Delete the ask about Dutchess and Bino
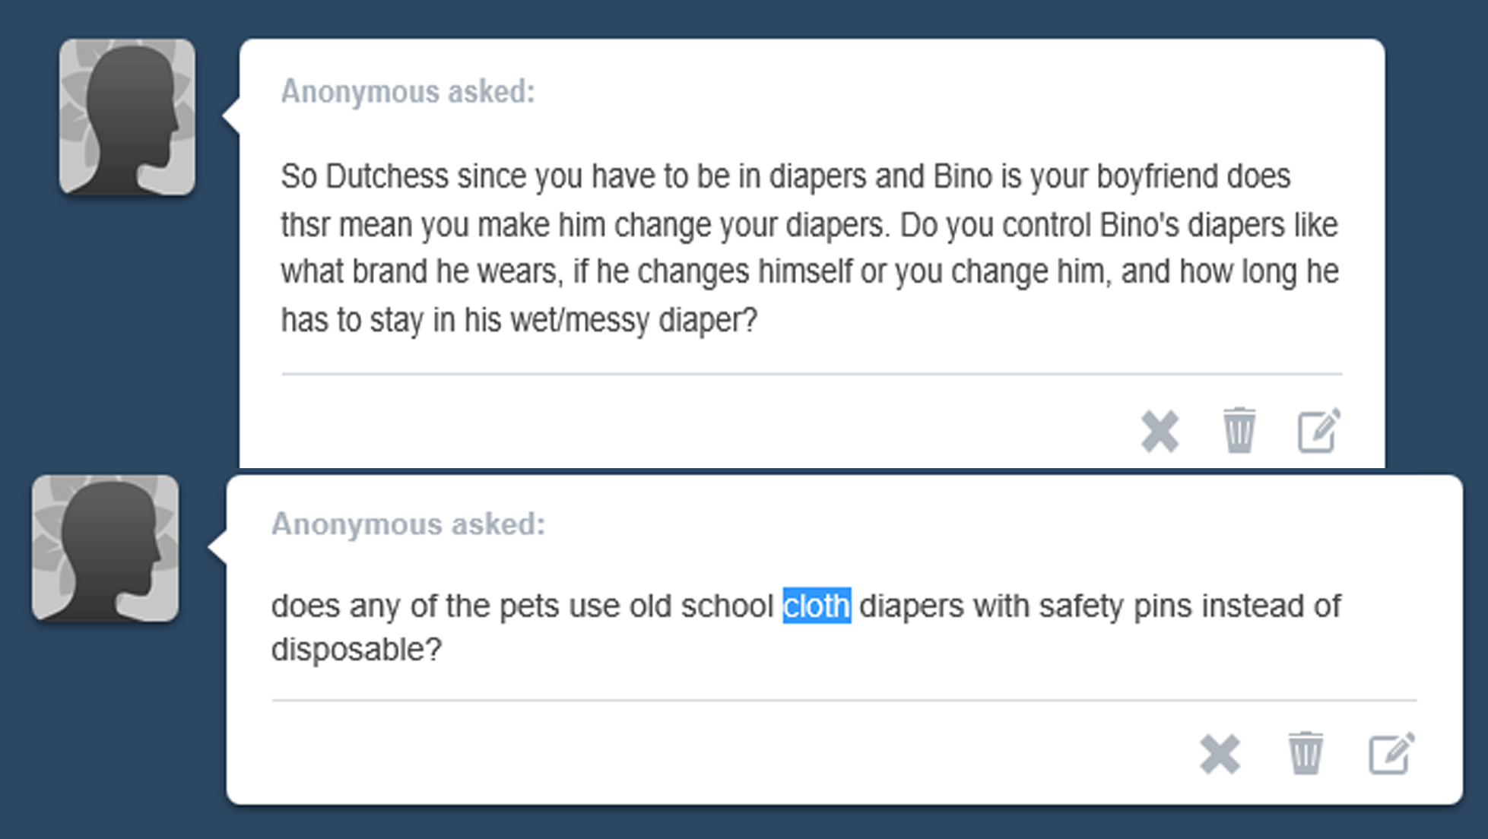This screenshot has height=839, width=1488. point(1239,430)
